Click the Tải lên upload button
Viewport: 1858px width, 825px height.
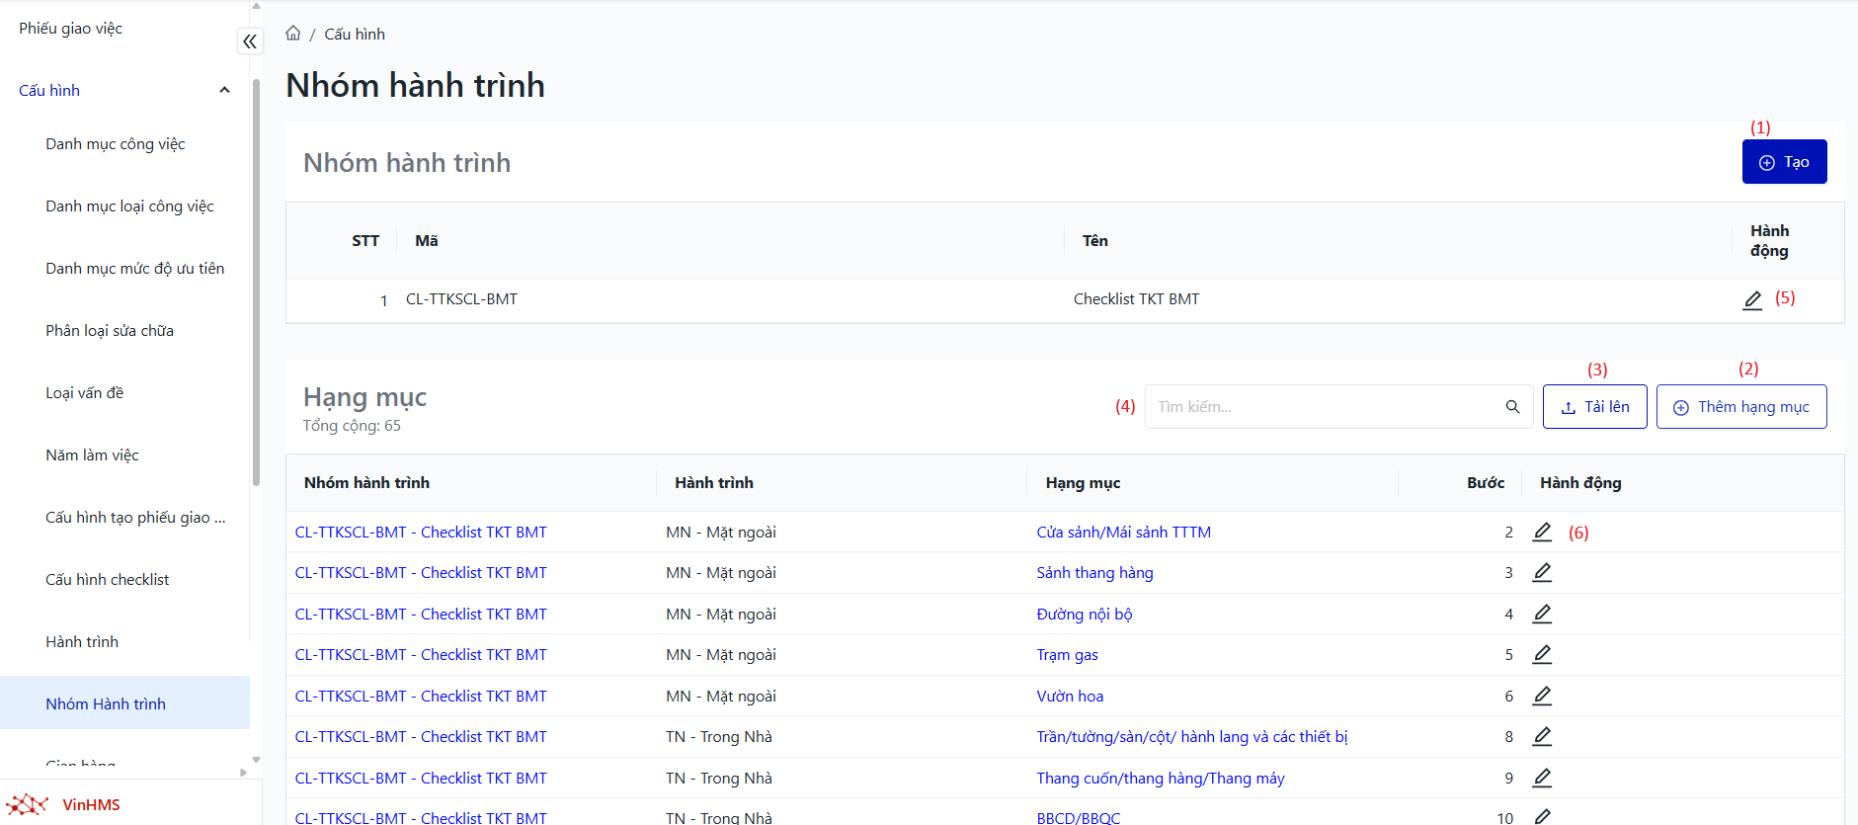point(1594,407)
